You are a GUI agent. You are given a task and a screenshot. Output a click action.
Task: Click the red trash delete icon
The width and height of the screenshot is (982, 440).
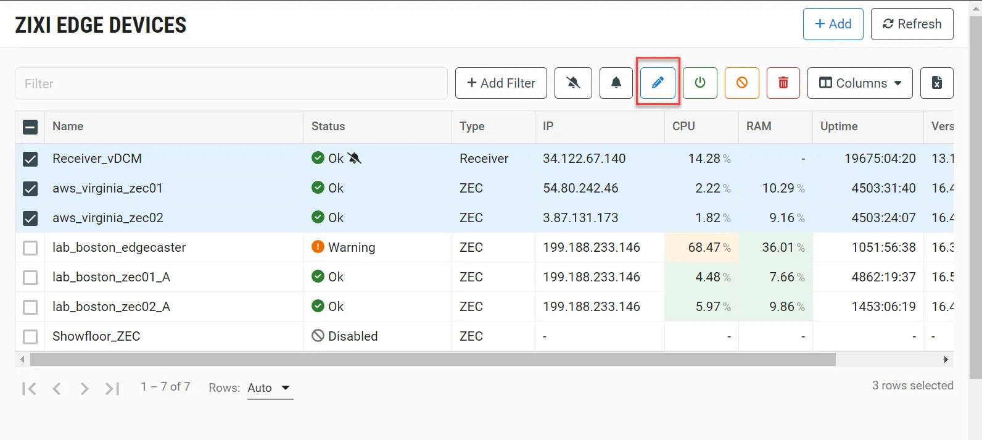click(x=783, y=83)
